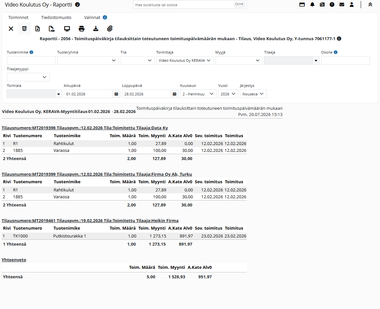Open the Toiminnot menu
Screen dimensions: 380x309
click(18, 17)
